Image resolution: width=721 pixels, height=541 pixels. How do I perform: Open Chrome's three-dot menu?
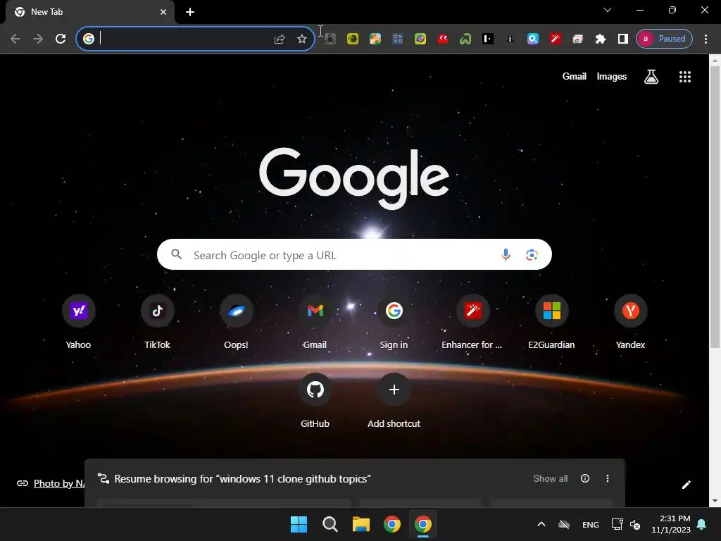pyautogui.click(x=706, y=39)
